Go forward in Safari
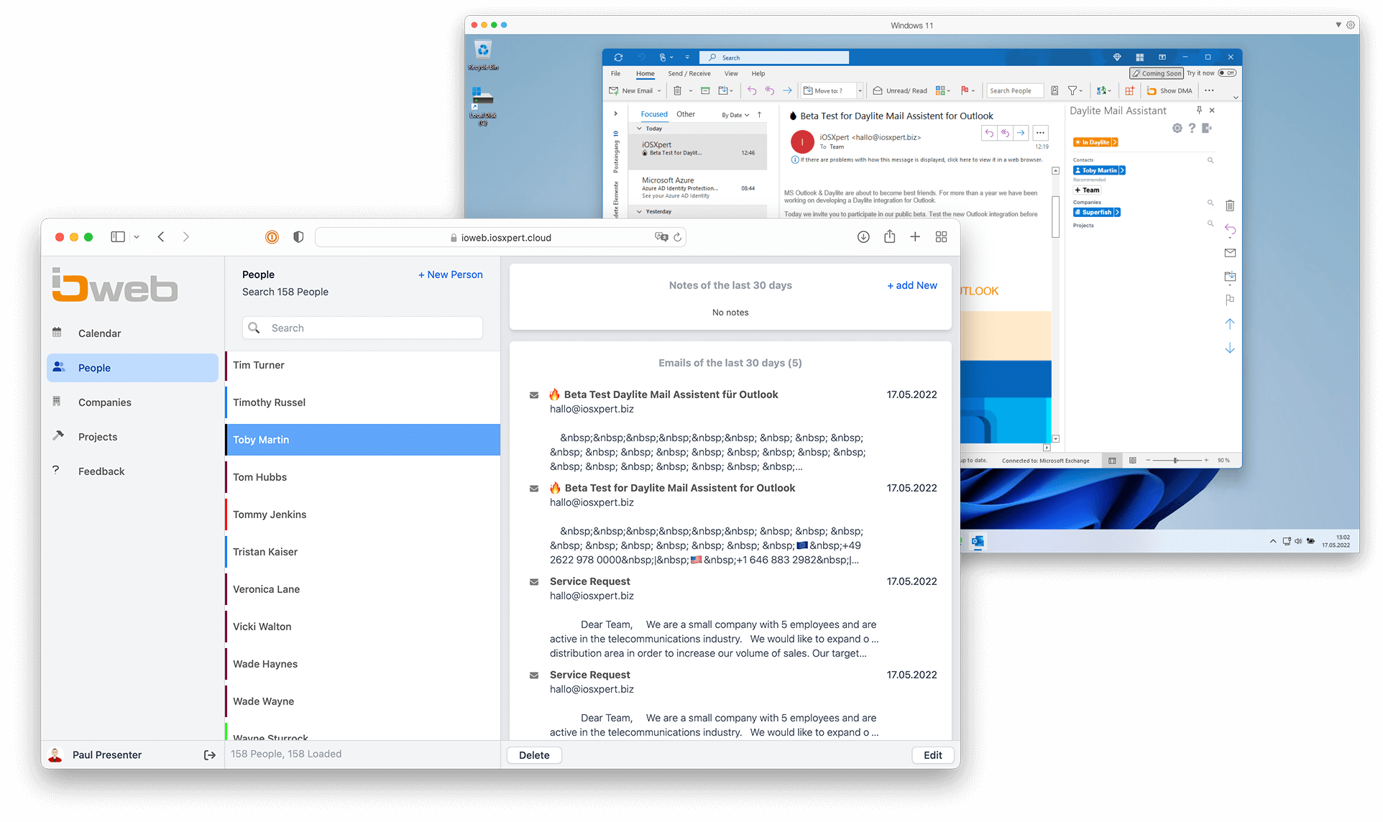Screen dimensions: 1383x822 click(x=186, y=237)
